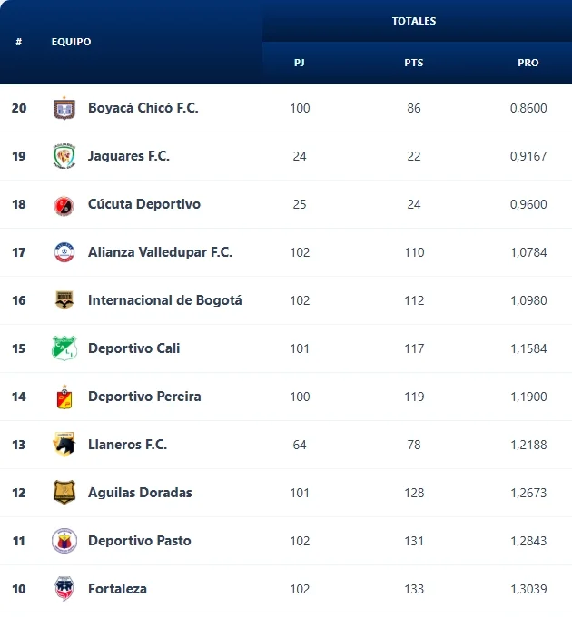
Task: Click the Boyacá Chicó F.C. crest icon
Action: (64, 108)
